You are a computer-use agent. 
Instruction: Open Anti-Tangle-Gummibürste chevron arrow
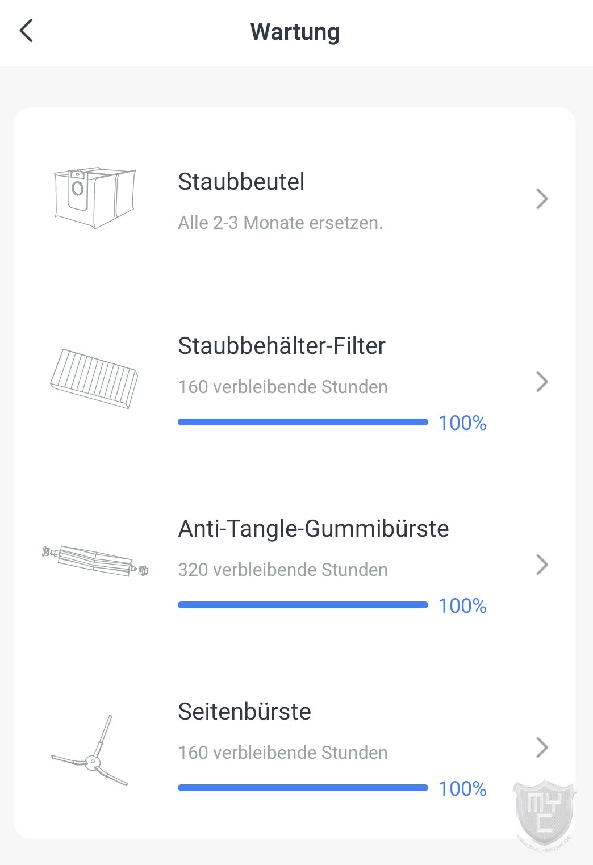pyautogui.click(x=542, y=565)
